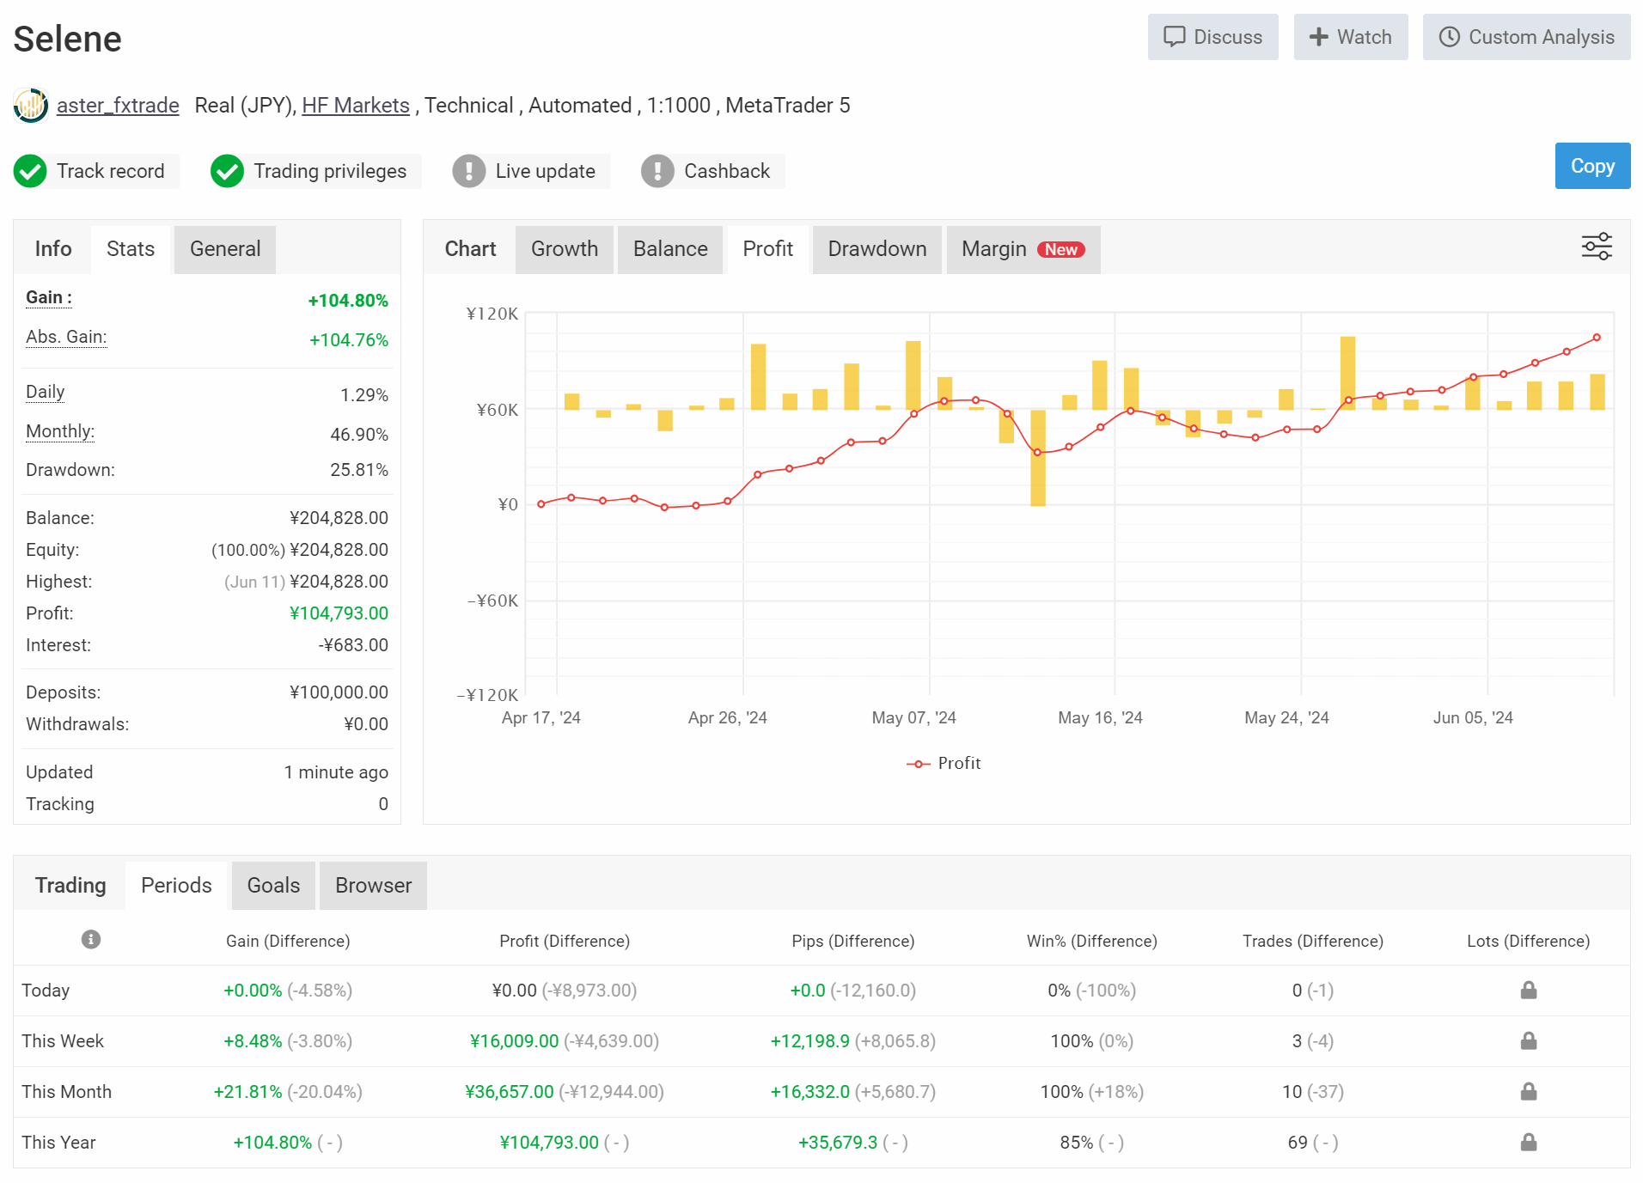This screenshot has height=1183, width=1643.
Task: Click the last data point on profit line
Action: pos(1597,338)
